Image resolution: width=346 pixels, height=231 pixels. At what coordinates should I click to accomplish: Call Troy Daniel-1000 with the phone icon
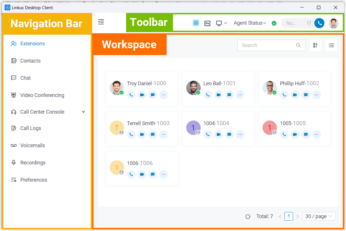point(131,95)
